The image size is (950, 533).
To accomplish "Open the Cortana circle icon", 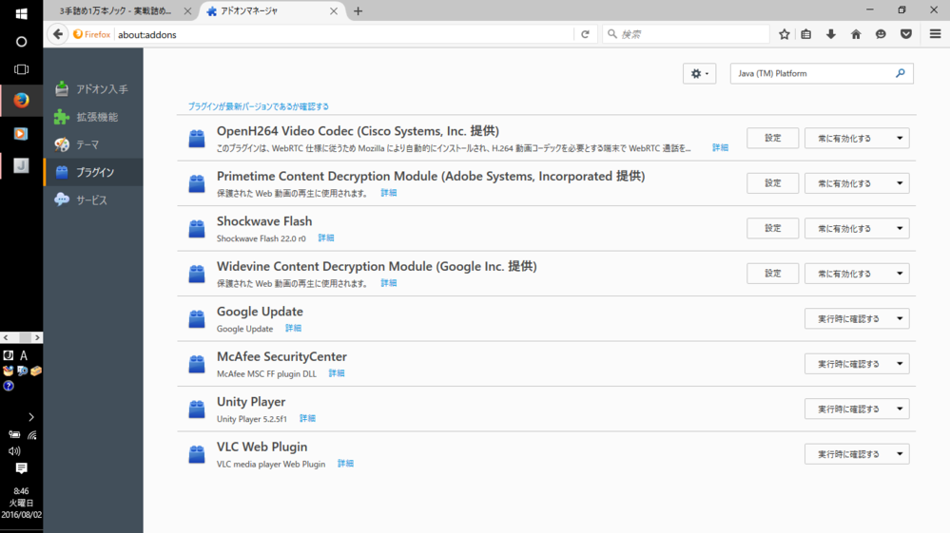I will 21,42.
